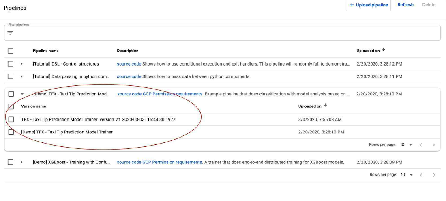This screenshot has width=446, height=201.
Task: Open the filter icon in Filter pipelines
Action: pyautogui.click(x=10, y=33)
